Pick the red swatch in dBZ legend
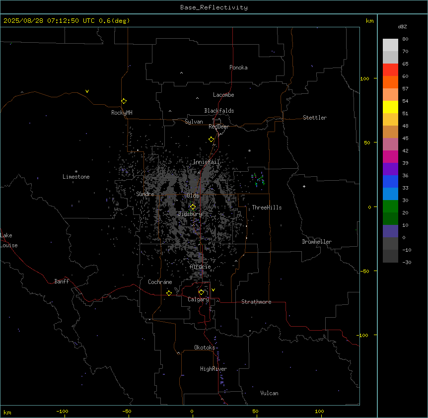The width and height of the screenshot is (428, 418). pyautogui.click(x=390, y=70)
